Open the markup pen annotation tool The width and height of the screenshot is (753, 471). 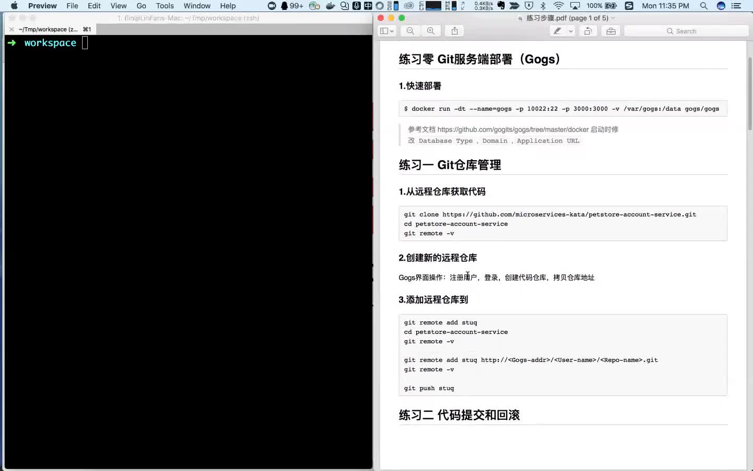pos(558,31)
